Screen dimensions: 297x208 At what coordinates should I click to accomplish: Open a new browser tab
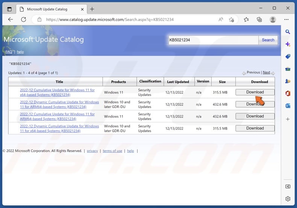pyautogui.click(x=92, y=9)
